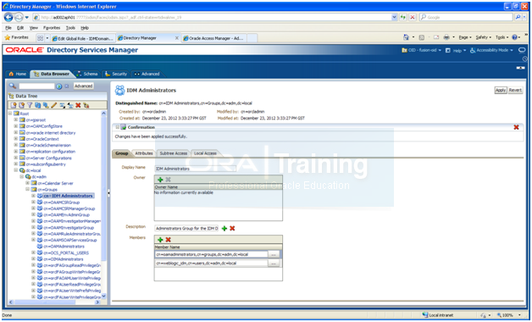532x322 pixels.
Task: Open the Accessibility Mode dropdown
Action: [x=491, y=50]
